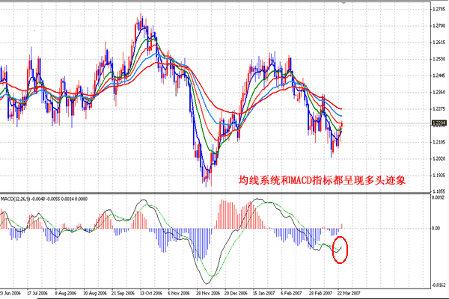This screenshot has height=299, width=449.
Task: Click the 22 Mar 2007 date label
Action: [x=349, y=293]
